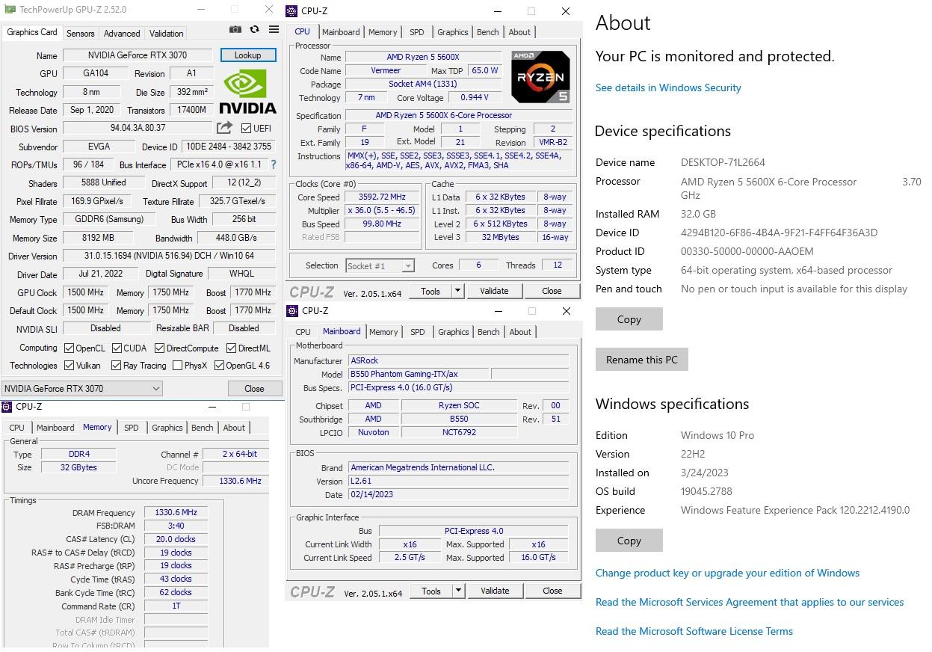The width and height of the screenshot is (932, 652).
Task: Click the Memory CPU-Z window title icon
Action: coord(7,407)
